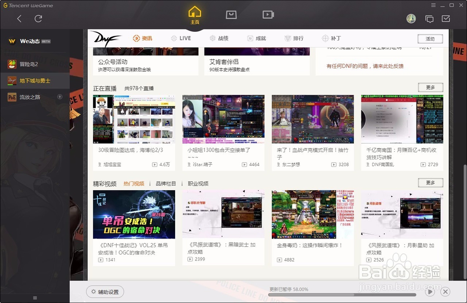Resume the paused update with the play button

429,291
